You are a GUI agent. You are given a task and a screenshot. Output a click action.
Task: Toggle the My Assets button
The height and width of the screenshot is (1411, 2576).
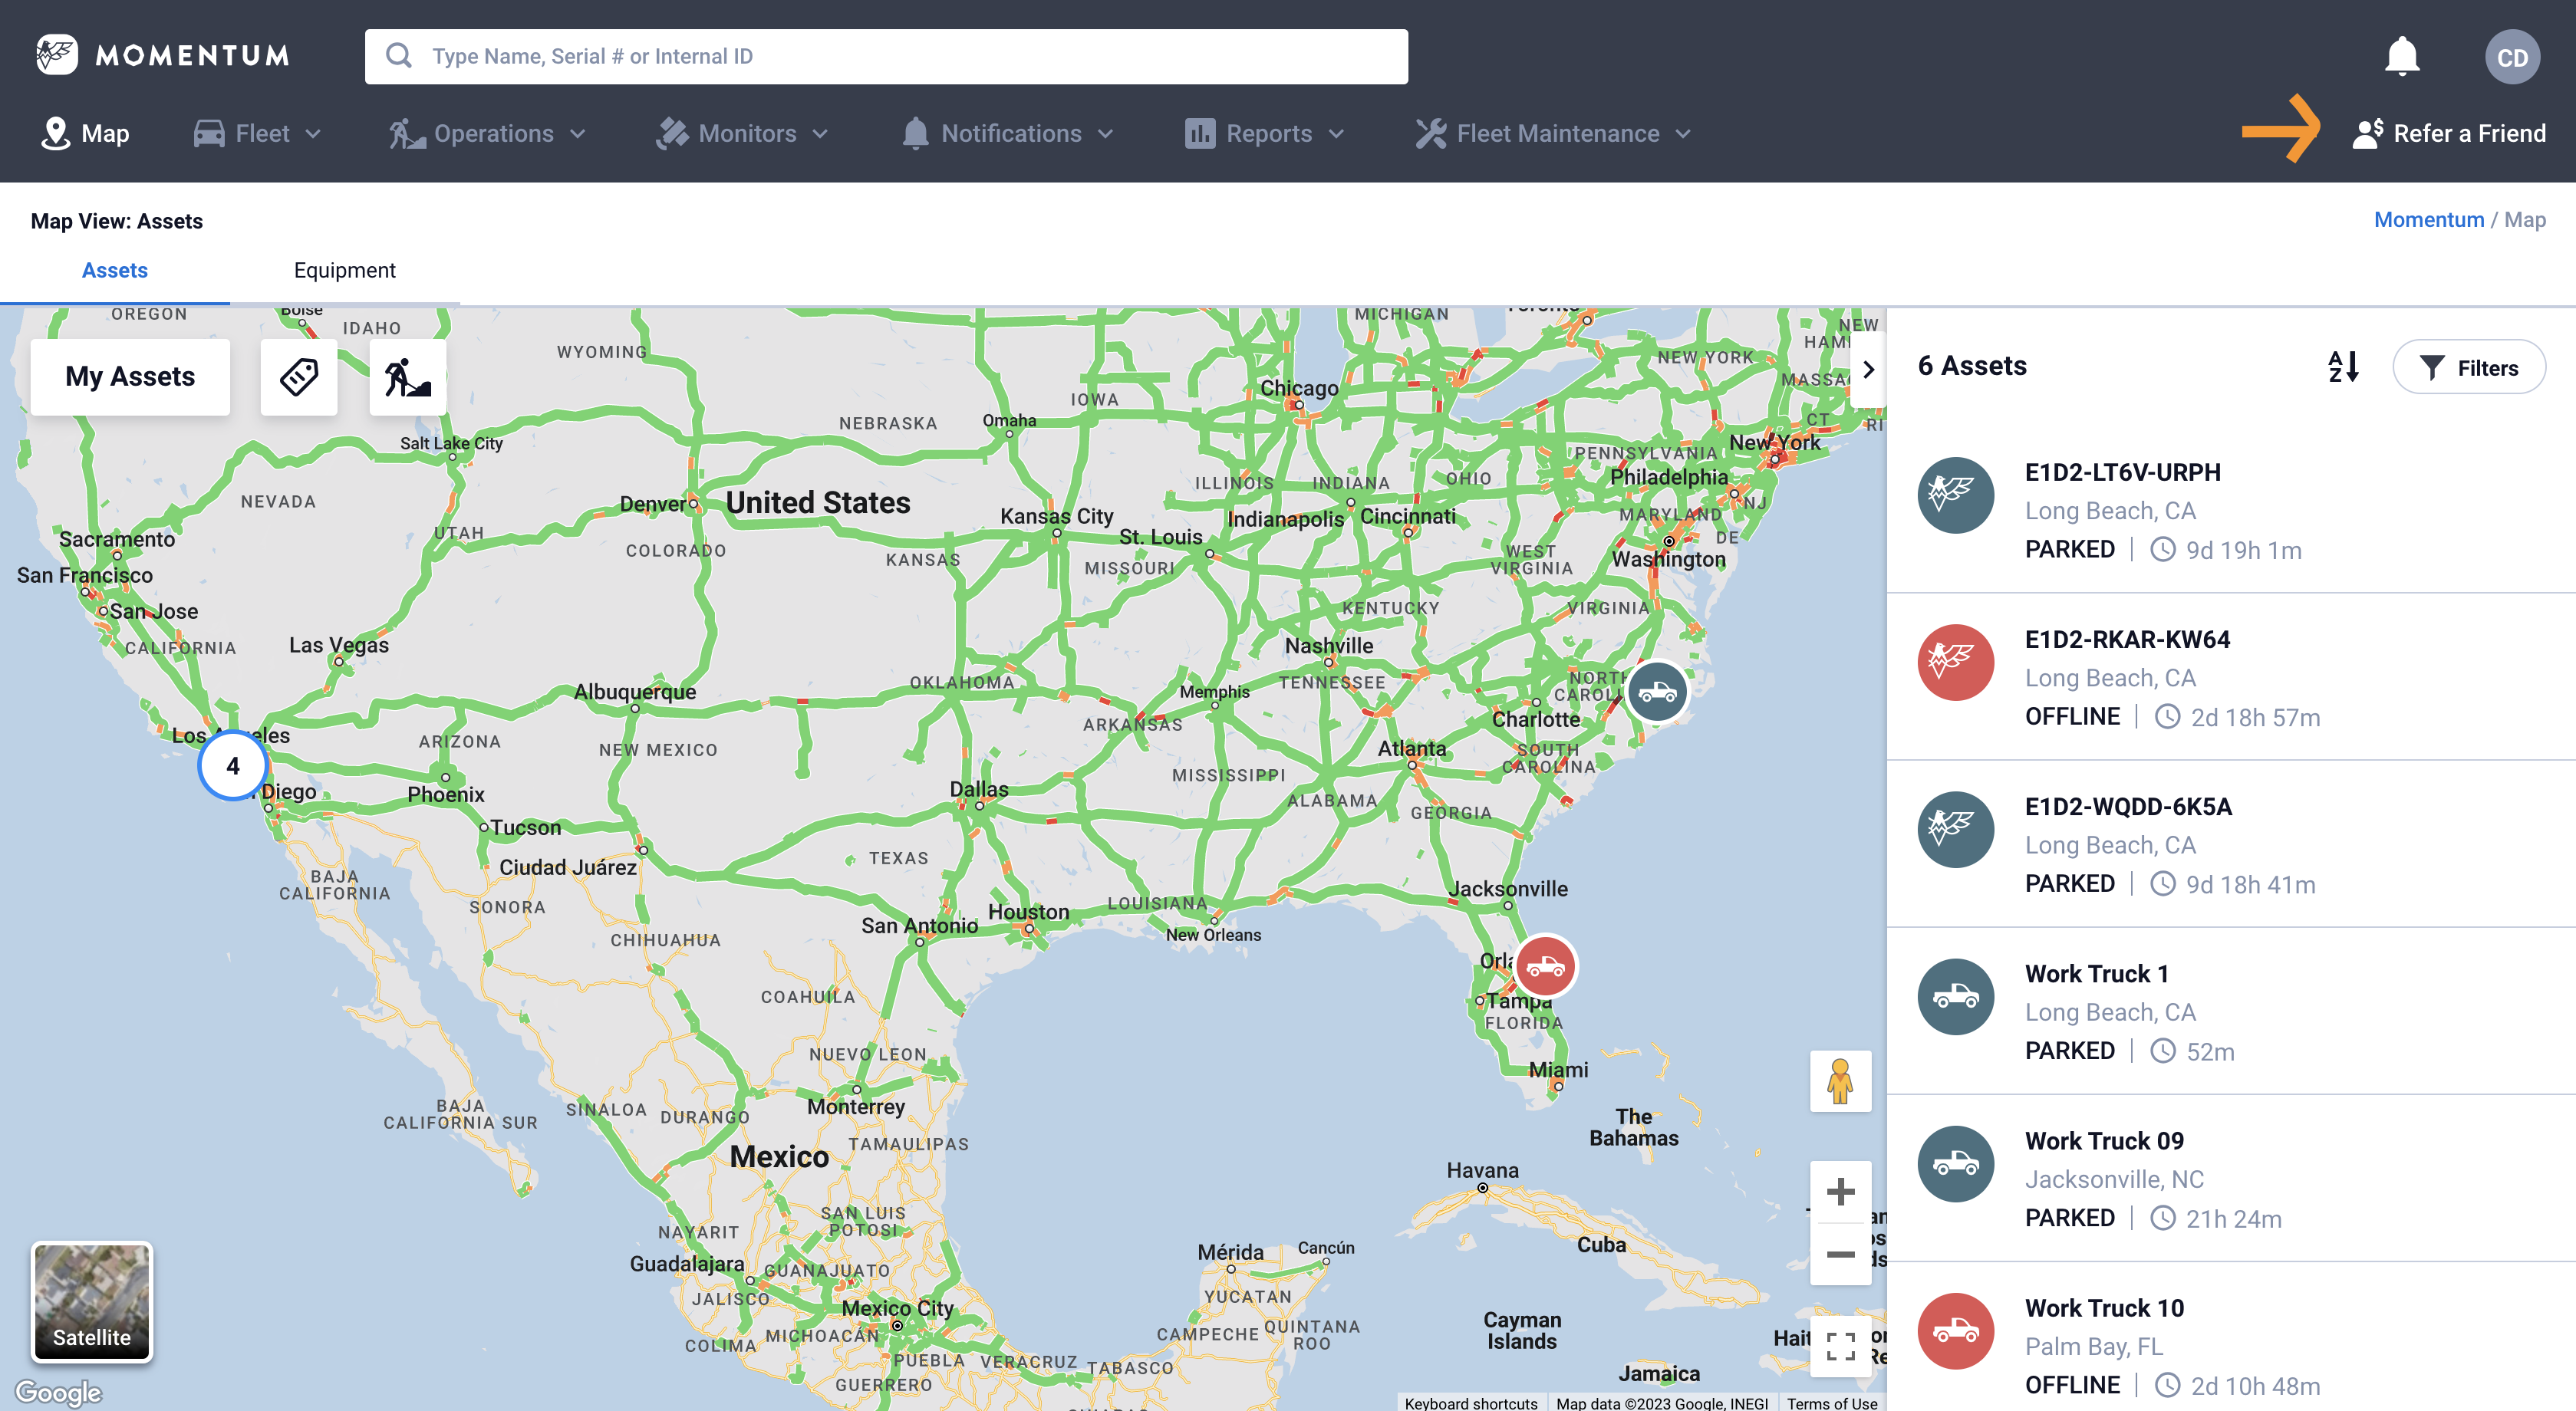tap(130, 377)
